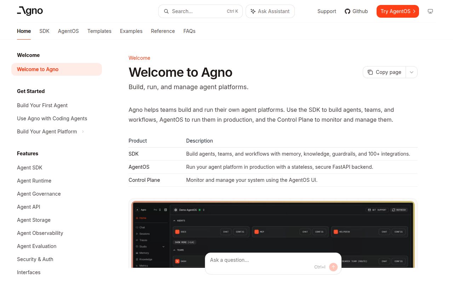
Task: Expand the dropdown arrow beside Copy page
Action: coord(412,72)
